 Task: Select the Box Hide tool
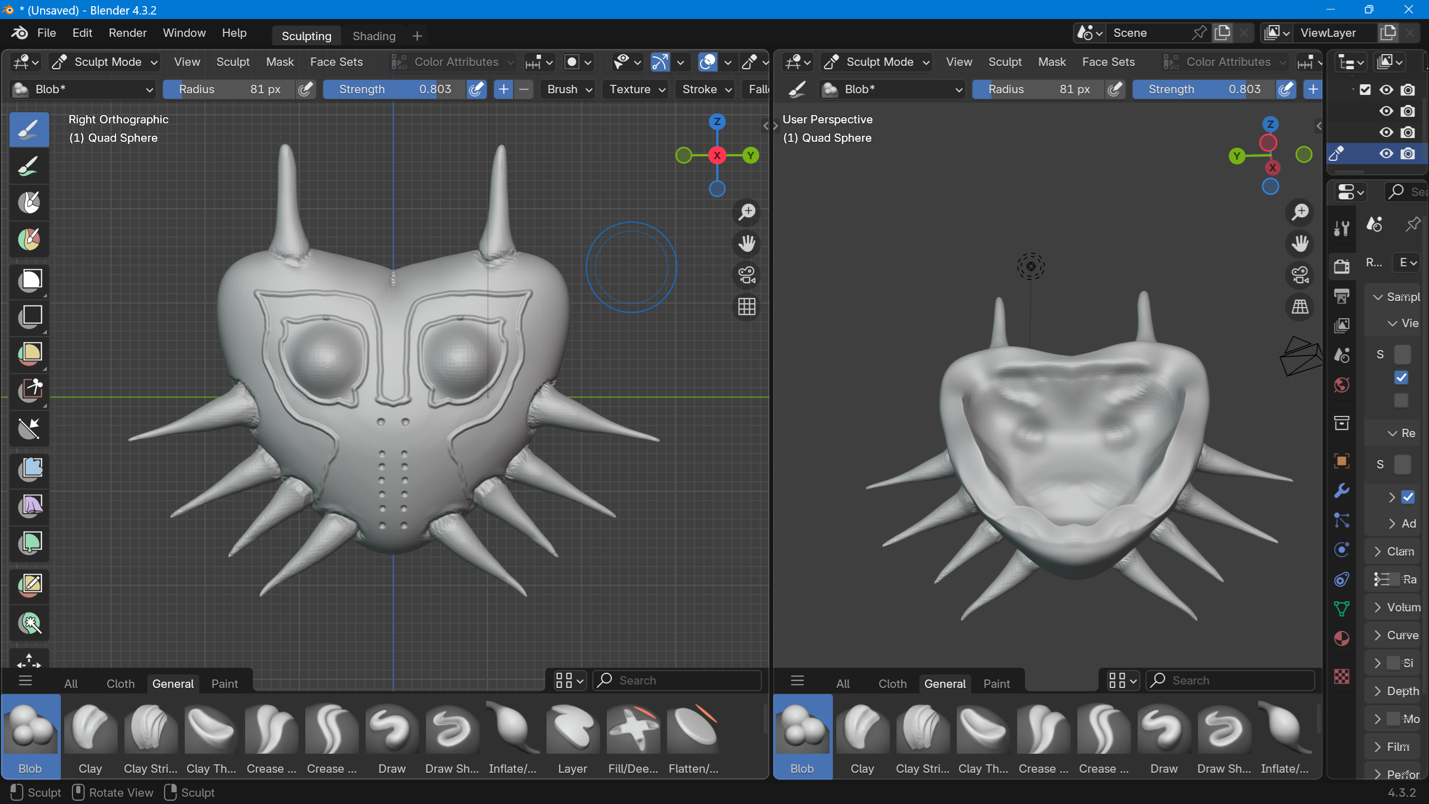click(29, 317)
